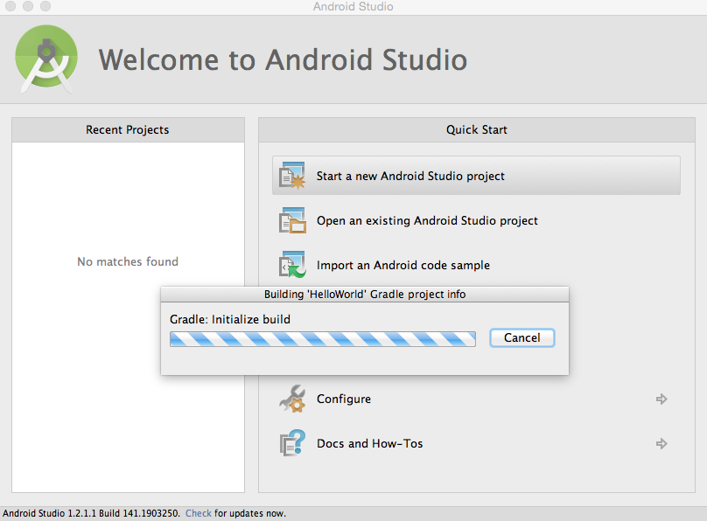Click the Android Studio window title
This screenshot has width=707, height=521.
pyautogui.click(x=353, y=6)
